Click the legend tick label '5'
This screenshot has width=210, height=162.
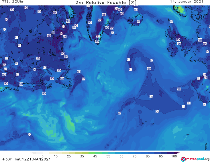pos(42,156)
